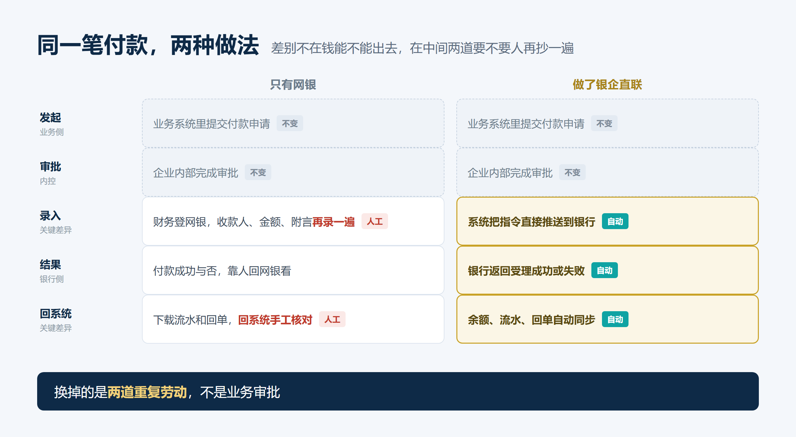Screen dimensions: 796x437
Task: Click 业务系统里提交付款申请 in the 只有网银 column
Action: click(x=212, y=123)
